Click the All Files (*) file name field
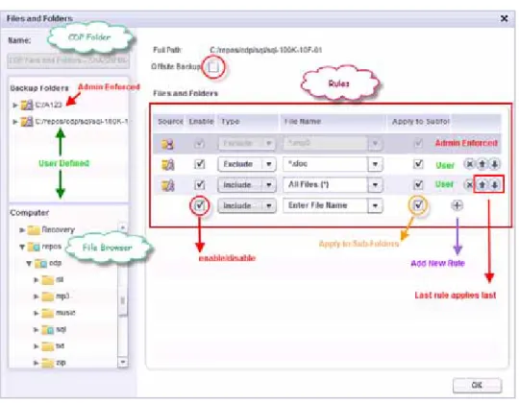Image resolution: width=519 pixels, height=403 pixels. click(x=326, y=184)
